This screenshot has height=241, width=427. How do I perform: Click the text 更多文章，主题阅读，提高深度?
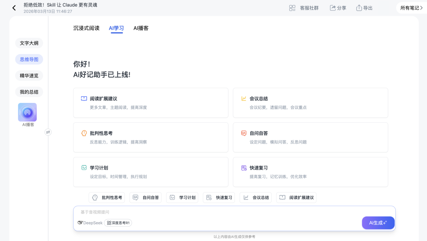119,107
